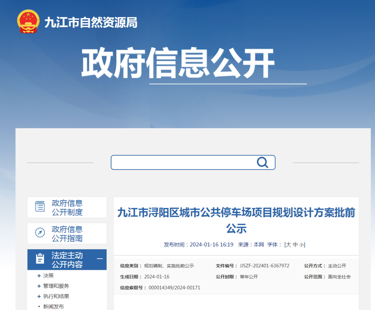Set font size to 大

pos(289,245)
